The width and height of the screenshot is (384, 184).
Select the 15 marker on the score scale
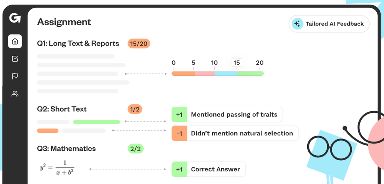pos(237,63)
